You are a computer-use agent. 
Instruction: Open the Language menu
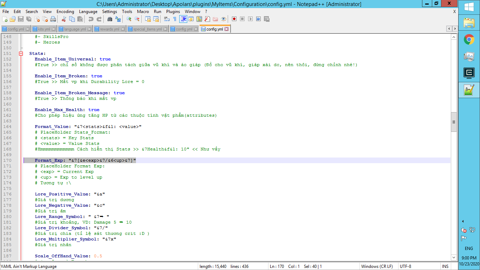[88, 11]
